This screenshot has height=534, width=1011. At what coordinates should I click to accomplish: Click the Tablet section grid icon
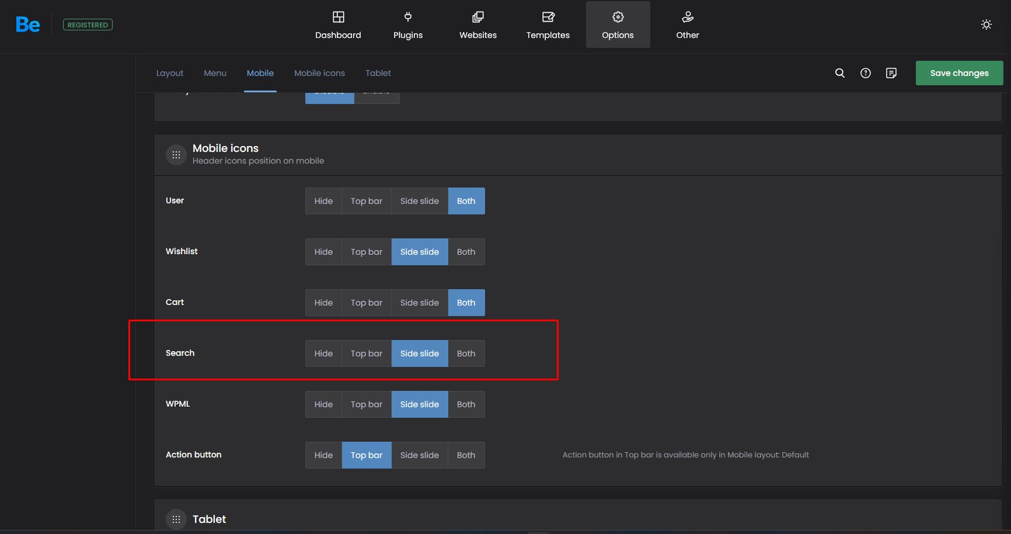(x=176, y=519)
